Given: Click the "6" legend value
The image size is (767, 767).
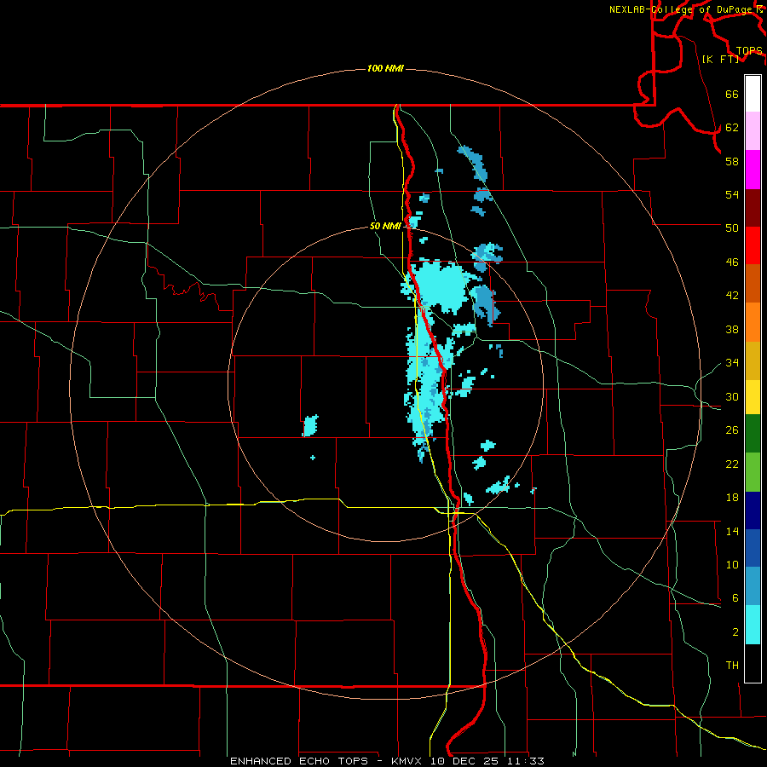Looking at the screenshot, I should tap(735, 598).
